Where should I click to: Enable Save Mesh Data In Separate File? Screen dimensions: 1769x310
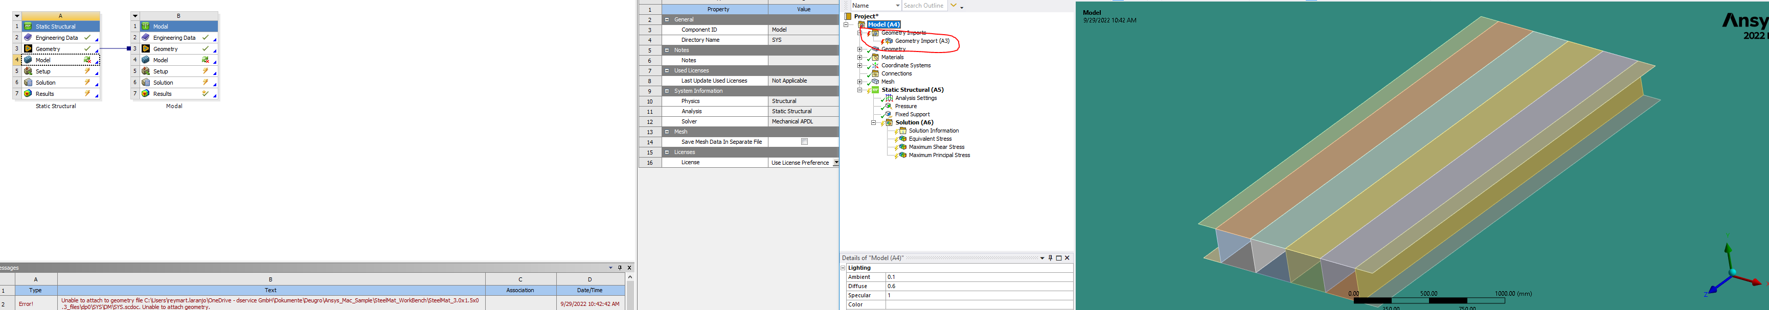point(804,142)
